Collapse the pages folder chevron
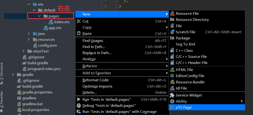 click(x=39, y=16)
